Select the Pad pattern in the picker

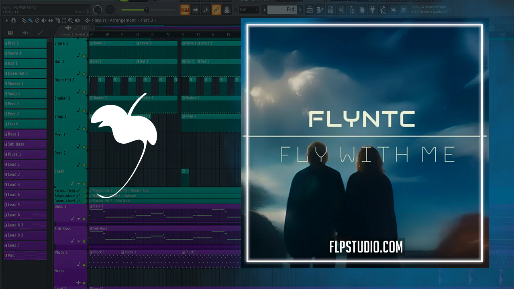click(x=25, y=255)
